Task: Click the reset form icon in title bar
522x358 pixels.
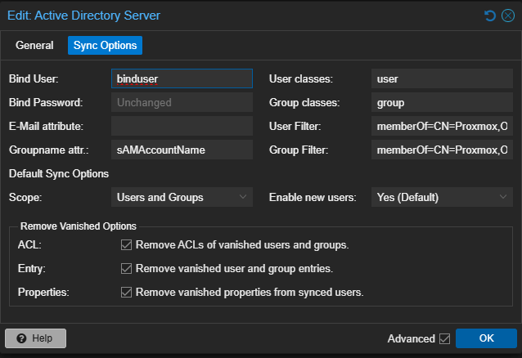Action: [489, 16]
